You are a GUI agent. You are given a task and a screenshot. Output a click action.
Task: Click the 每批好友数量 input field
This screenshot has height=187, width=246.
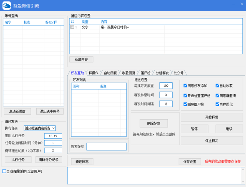pyautogui.click(x=166, y=86)
